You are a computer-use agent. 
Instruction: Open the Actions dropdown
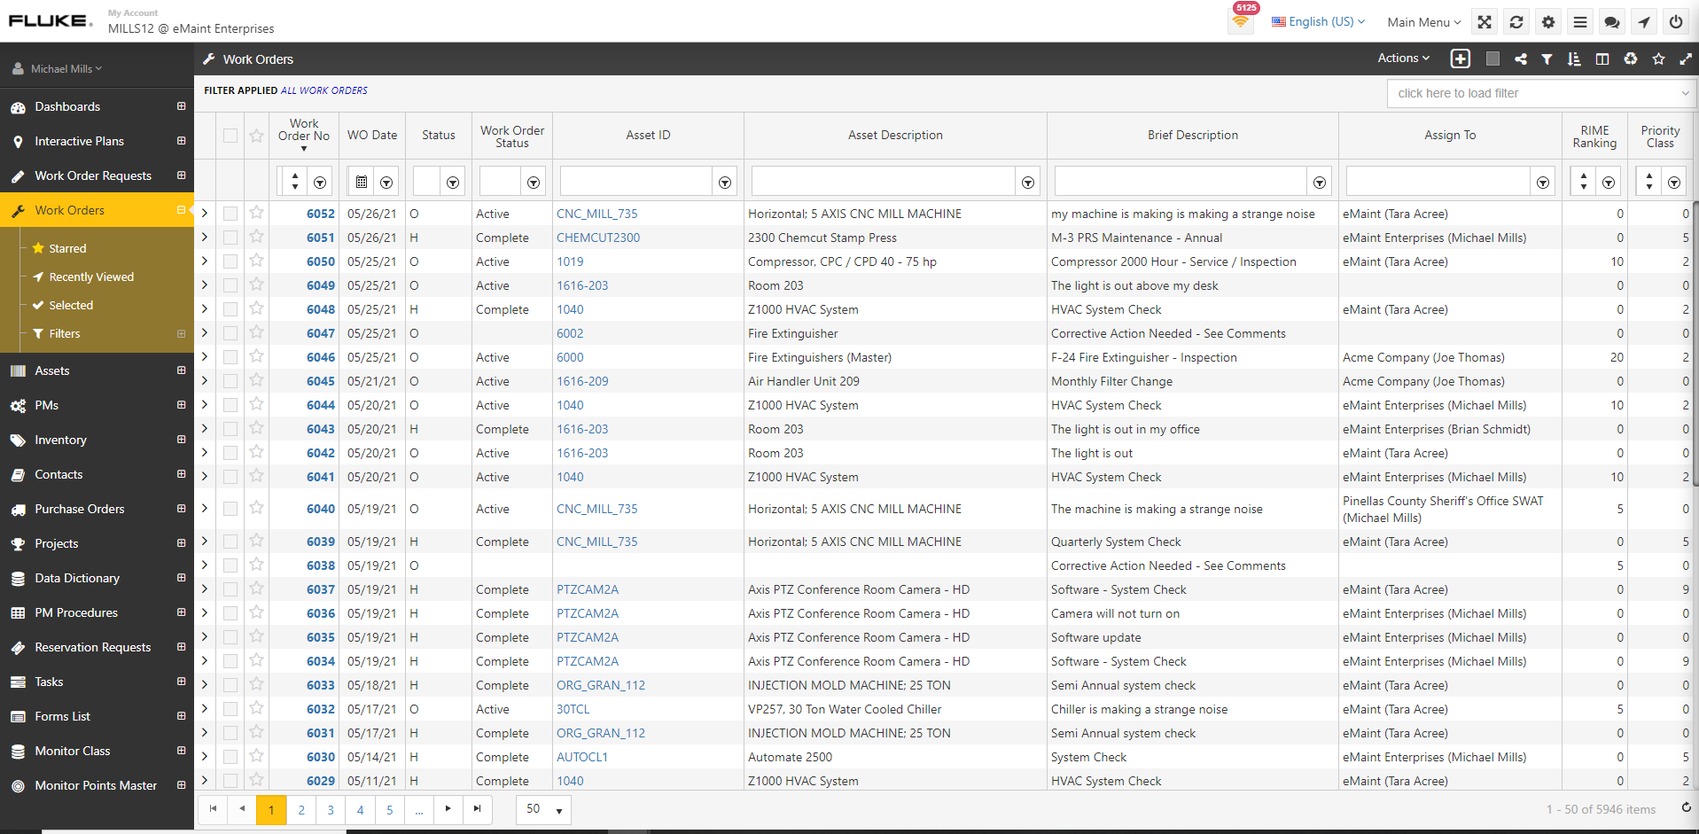[x=1403, y=58]
